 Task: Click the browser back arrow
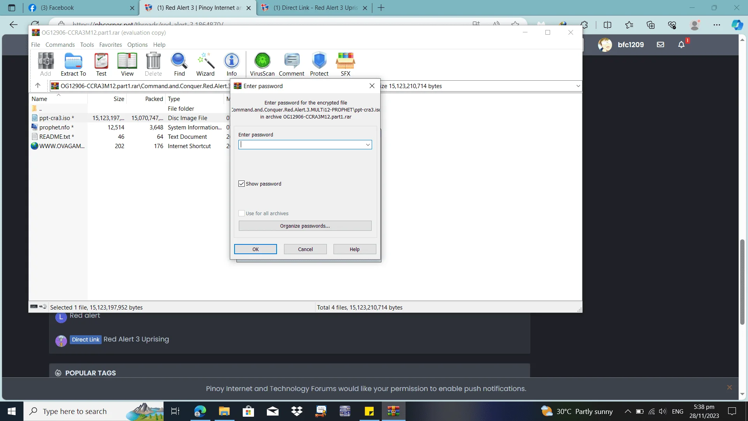(x=14, y=25)
